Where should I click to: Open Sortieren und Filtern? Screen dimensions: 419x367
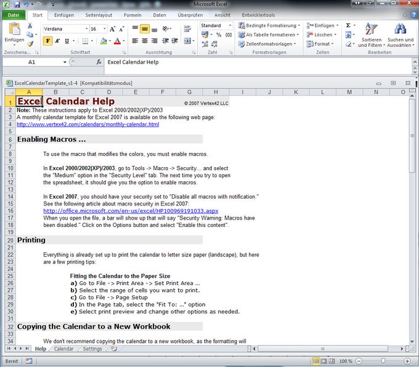[372, 35]
